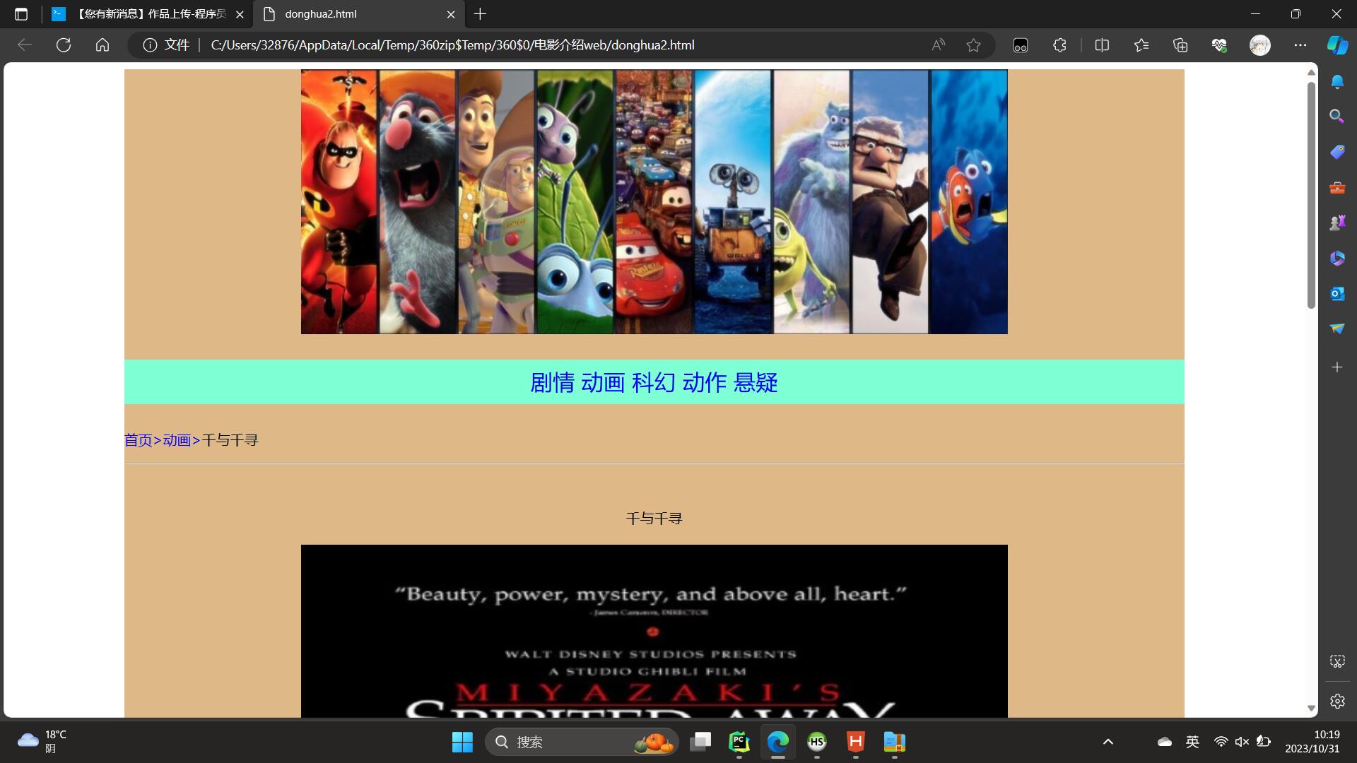Open sidebar Tools briefcase icon
This screenshot has width=1357, height=763.
(x=1337, y=188)
